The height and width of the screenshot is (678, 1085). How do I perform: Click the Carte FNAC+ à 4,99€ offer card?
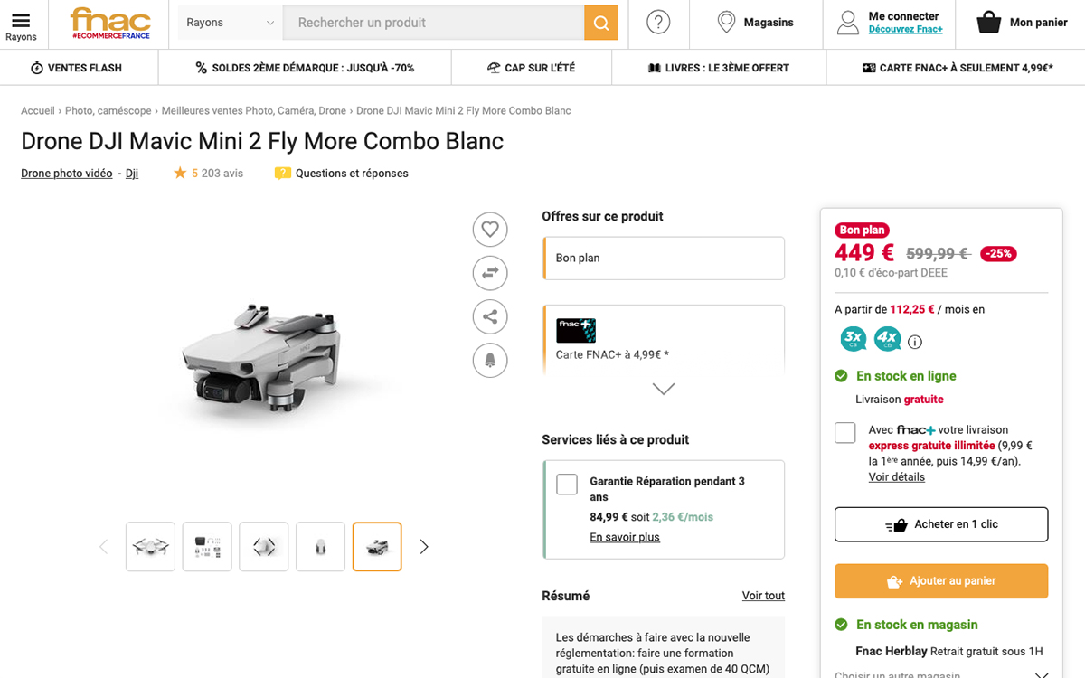point(664,339)
